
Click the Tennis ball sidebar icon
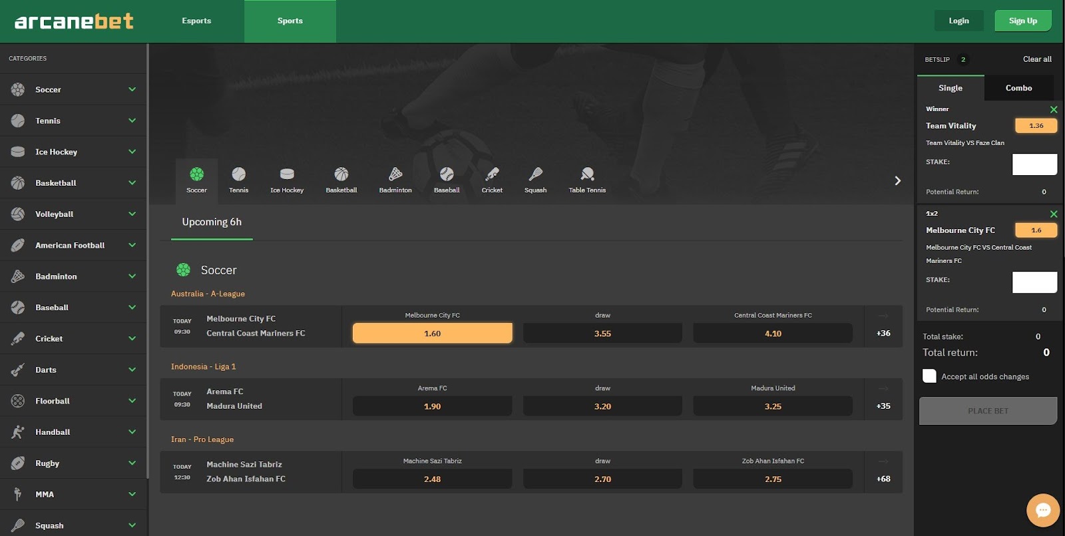pyautogui.click(x=18, y=121)
